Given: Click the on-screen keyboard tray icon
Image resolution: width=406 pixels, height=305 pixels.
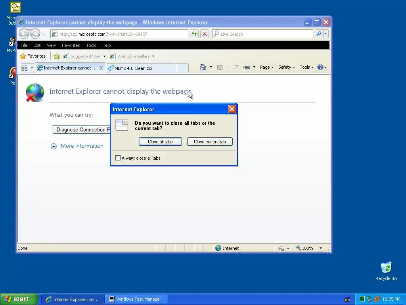Looking at the screenshot, I should point(347,299).
